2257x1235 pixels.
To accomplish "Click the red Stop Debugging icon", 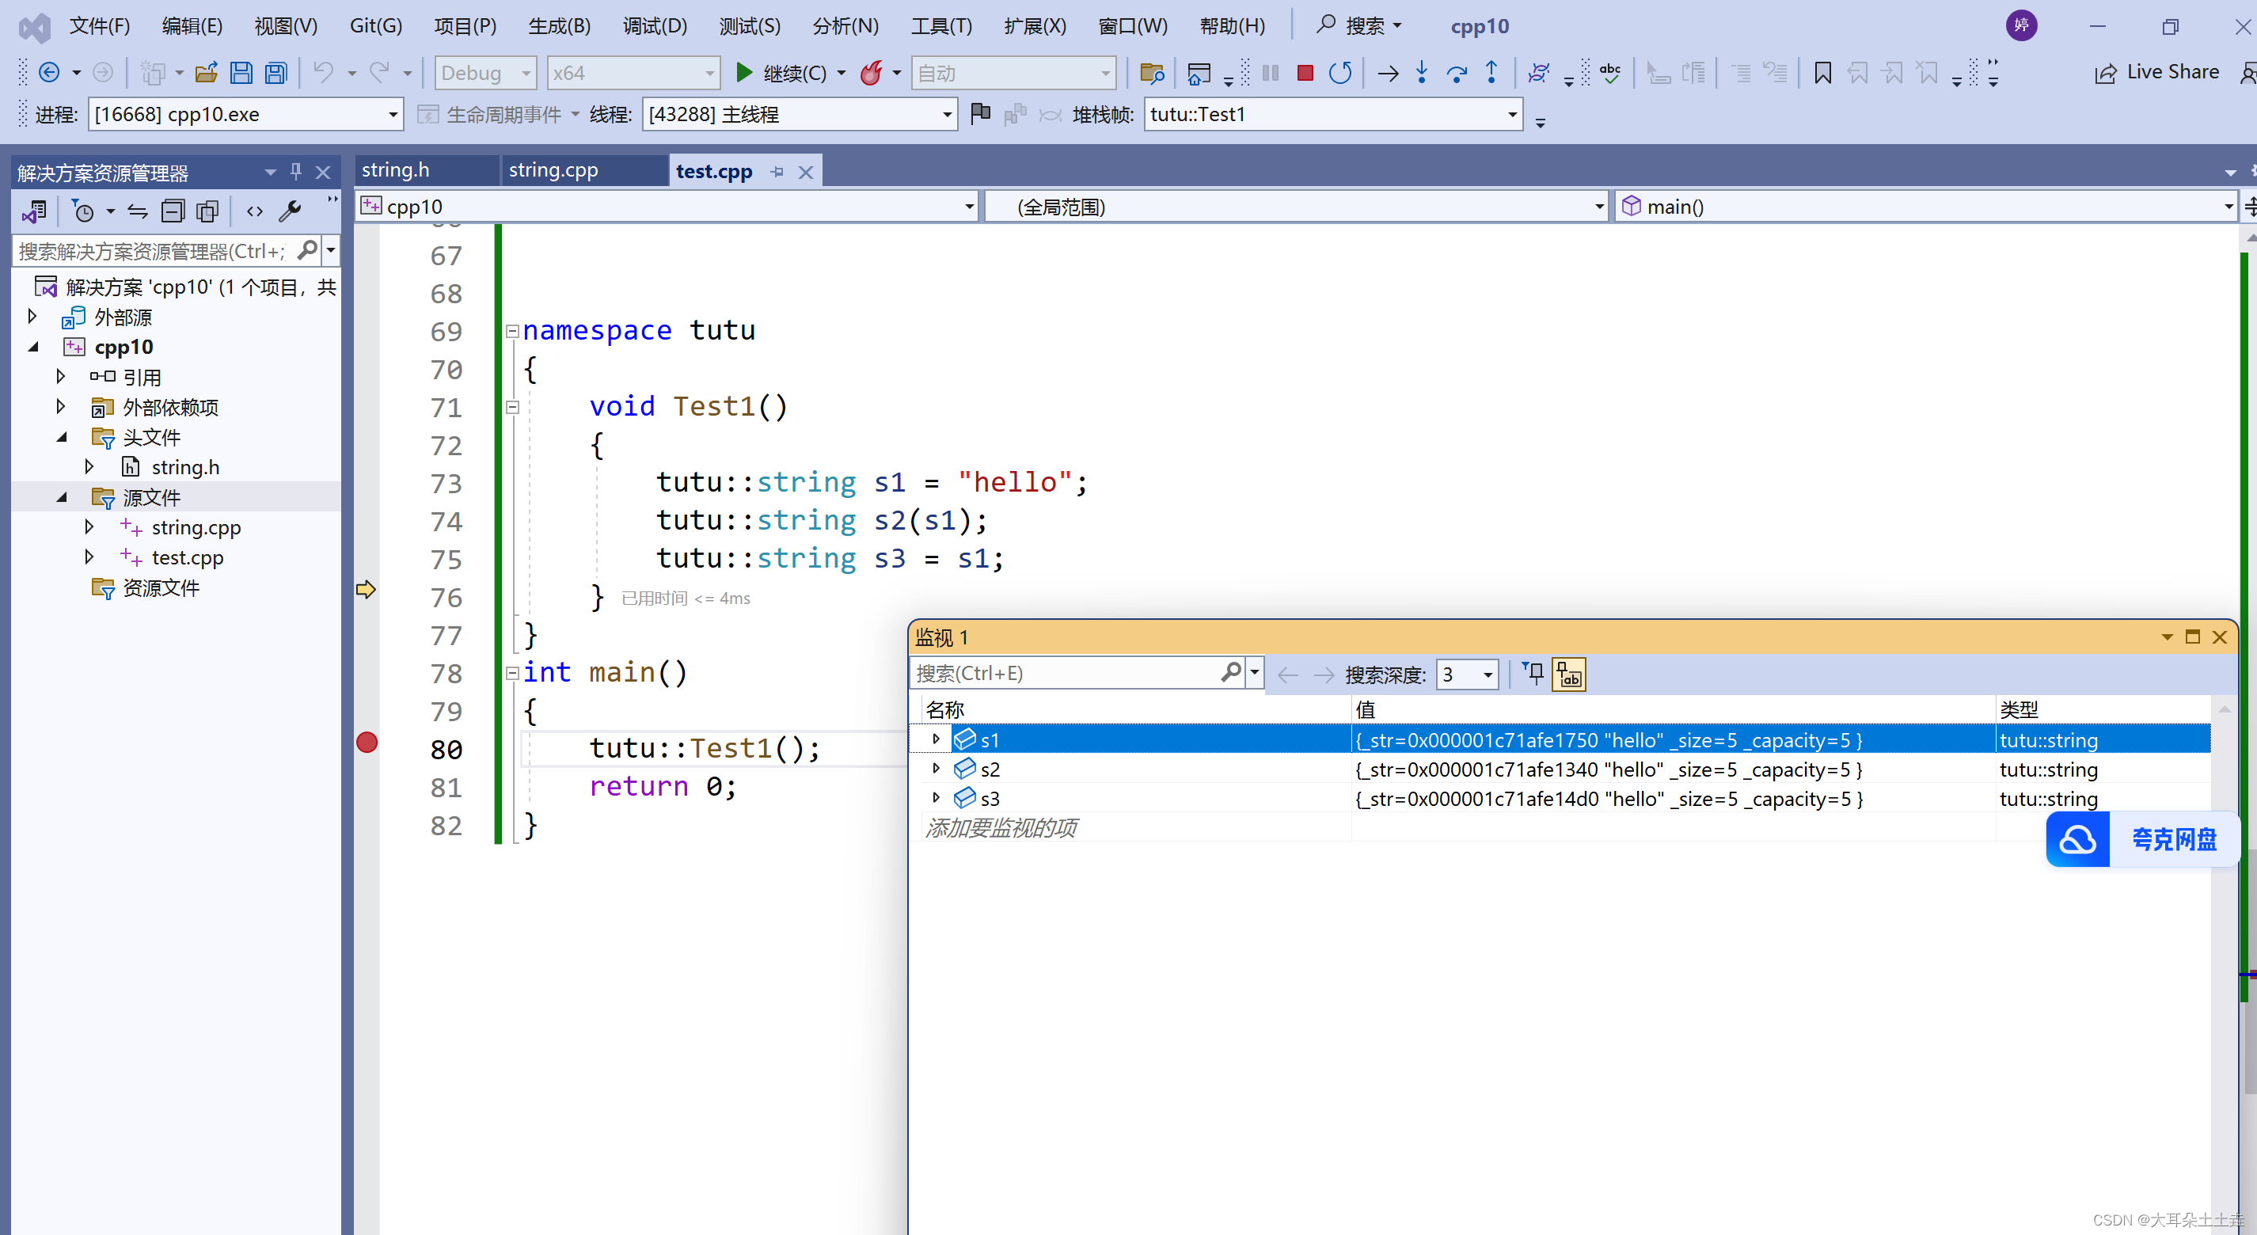I will tap(1305, 73).
